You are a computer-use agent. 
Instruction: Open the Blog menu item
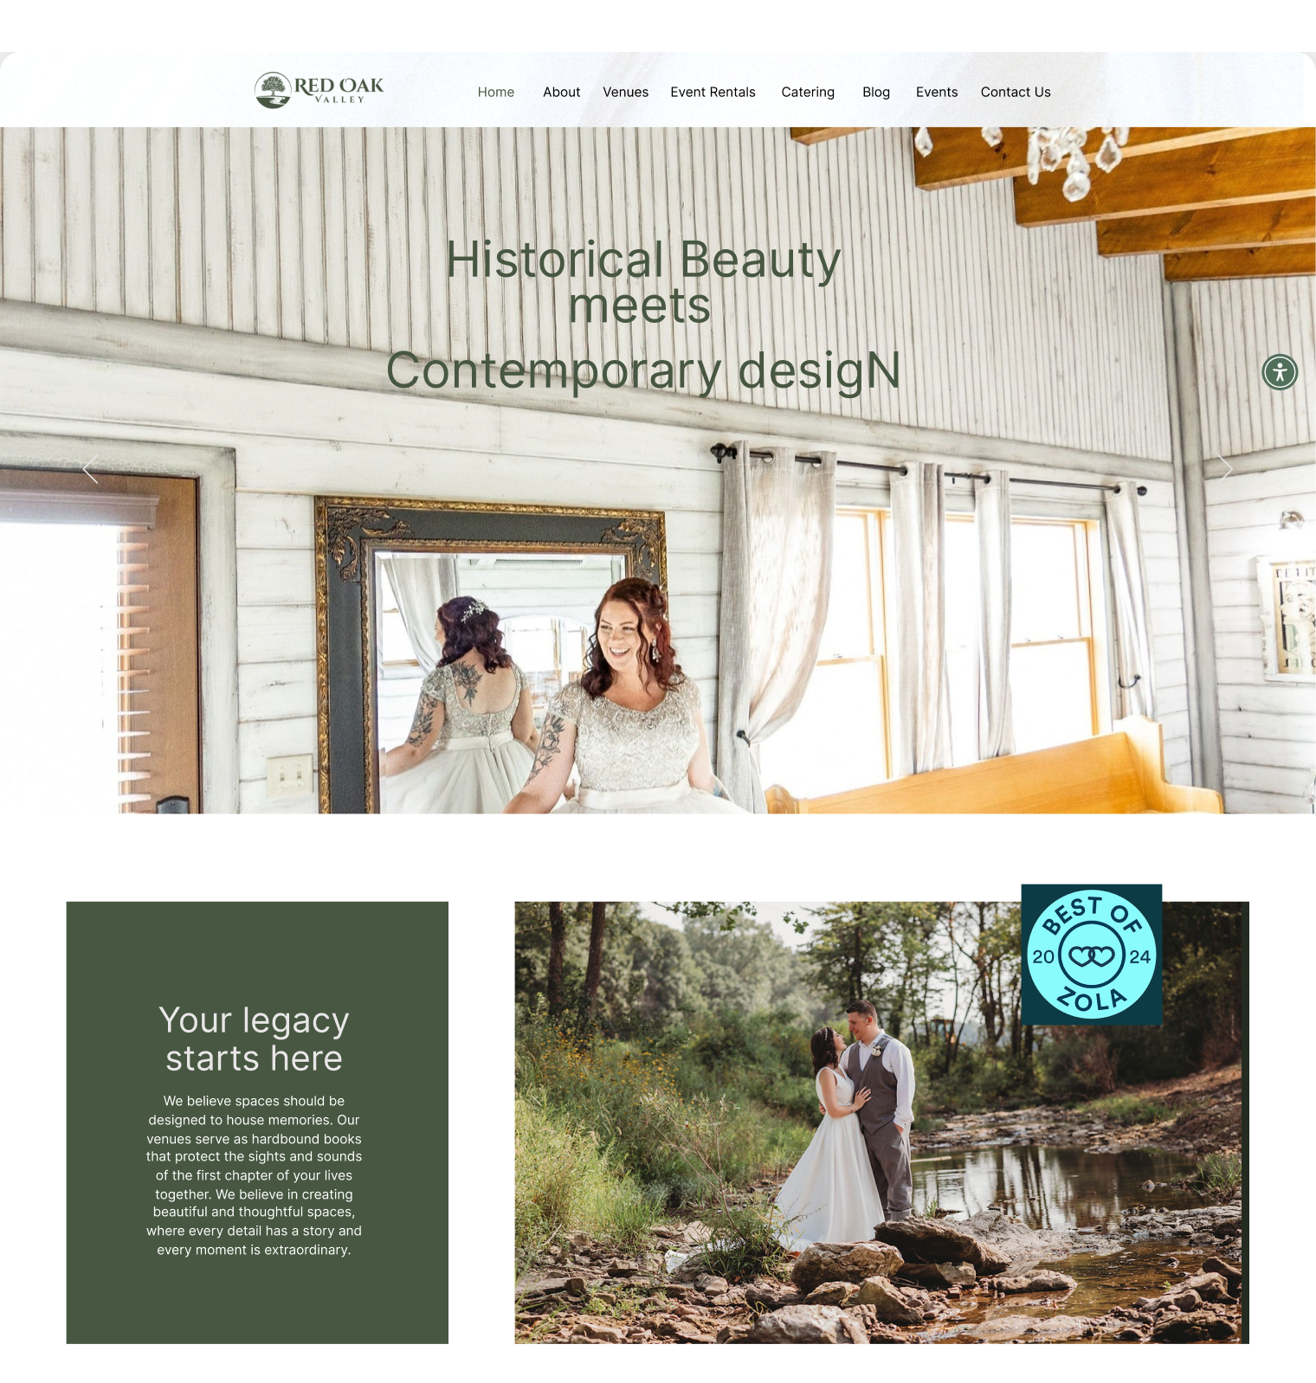[x=876, y=92]
